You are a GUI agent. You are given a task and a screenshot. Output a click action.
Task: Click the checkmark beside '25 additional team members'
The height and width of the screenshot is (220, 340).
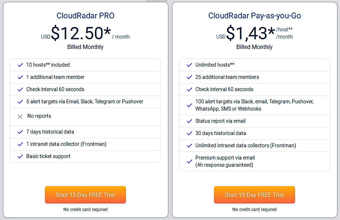[x=189, y=77]
